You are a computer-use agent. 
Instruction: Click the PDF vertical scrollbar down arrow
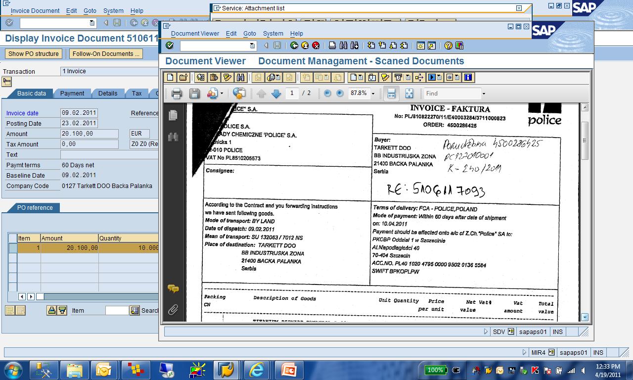coord(585,317)
